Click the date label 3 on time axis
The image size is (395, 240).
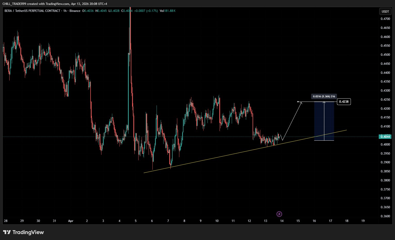click(103, 221)
